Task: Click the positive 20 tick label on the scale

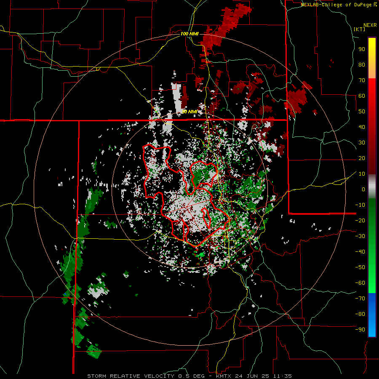Action: tap(362, 158)
